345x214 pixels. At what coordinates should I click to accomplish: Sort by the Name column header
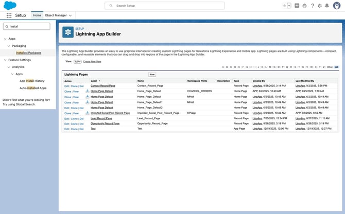pos(141,81)
